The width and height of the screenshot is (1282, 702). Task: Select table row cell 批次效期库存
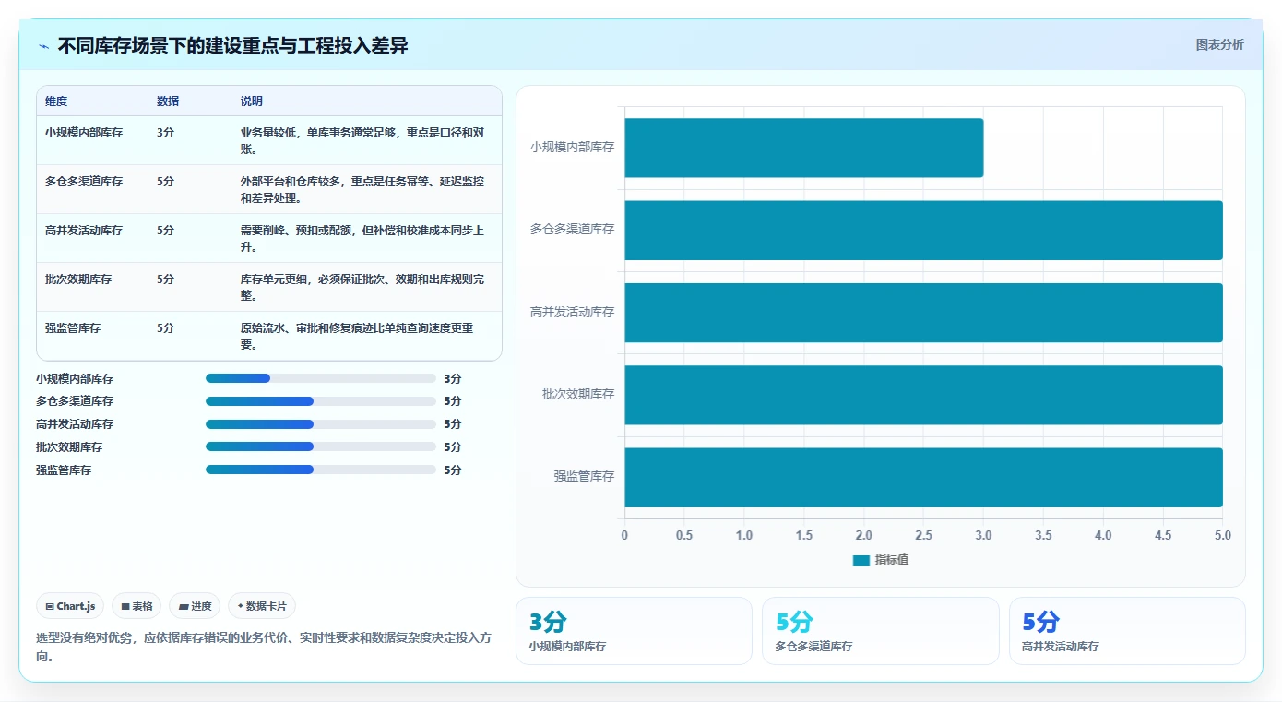[x=78, y=280]
